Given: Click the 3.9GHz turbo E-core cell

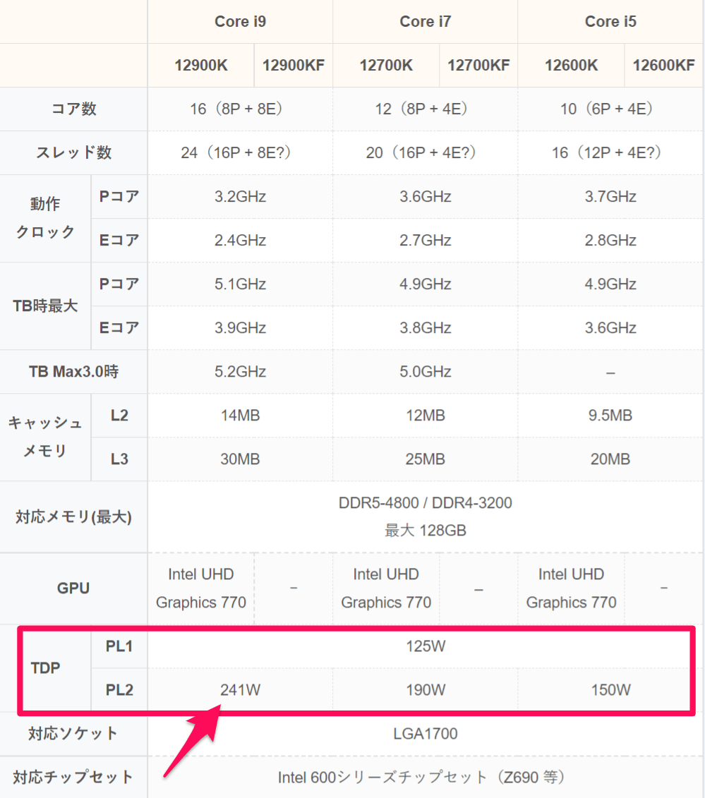Looking at the screenshot, I should (x=240, y=328).
